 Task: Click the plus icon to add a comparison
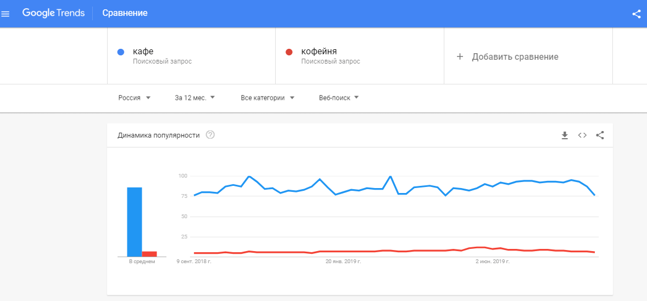coord(460,56)
